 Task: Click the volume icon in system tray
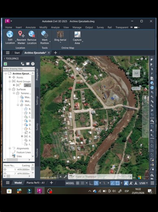[x=114, y=191]
